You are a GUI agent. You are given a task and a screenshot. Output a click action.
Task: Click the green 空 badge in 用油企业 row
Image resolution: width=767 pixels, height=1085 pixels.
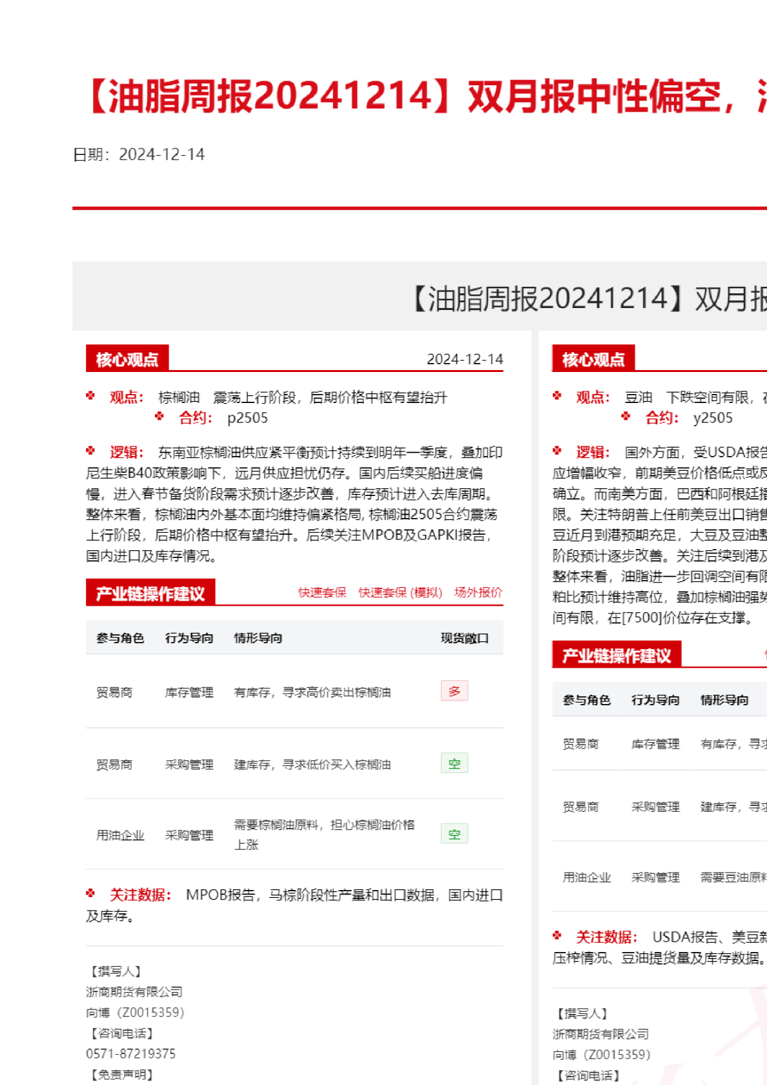[454, 834]
